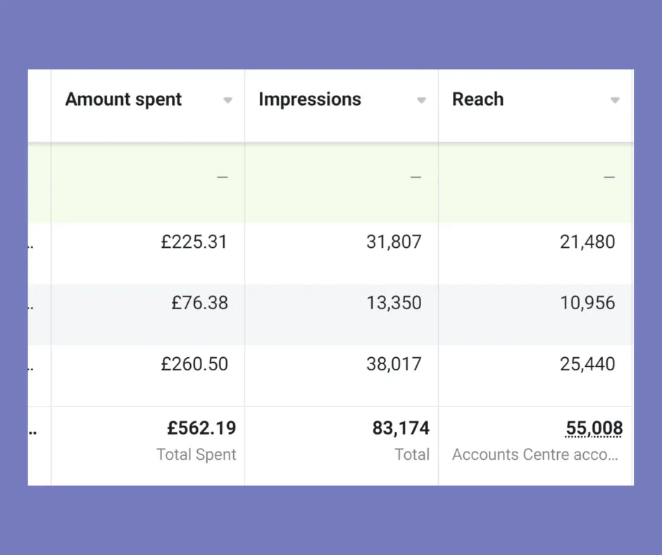
Task: Click the £562.19 total spent figure
Action: click(201, 428)
